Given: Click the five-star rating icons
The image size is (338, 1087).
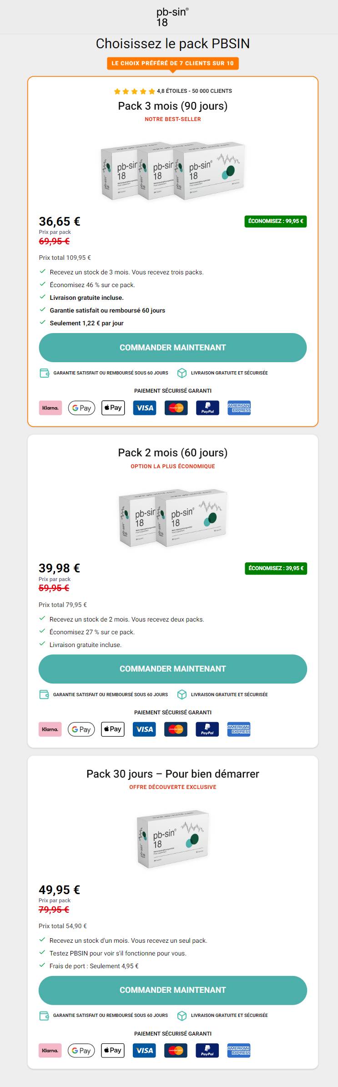Looking at the screenshot, I should [x=134, y=91].
